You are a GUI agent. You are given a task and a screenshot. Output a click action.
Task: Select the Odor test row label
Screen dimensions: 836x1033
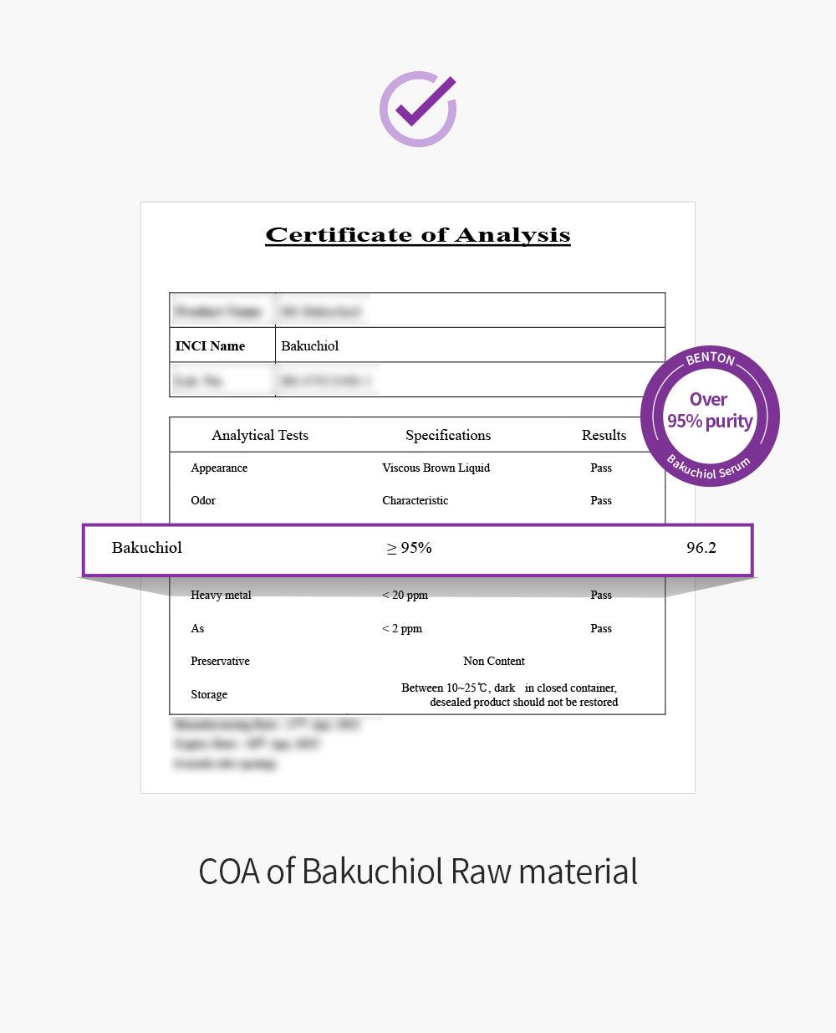[x=203, y=500]
